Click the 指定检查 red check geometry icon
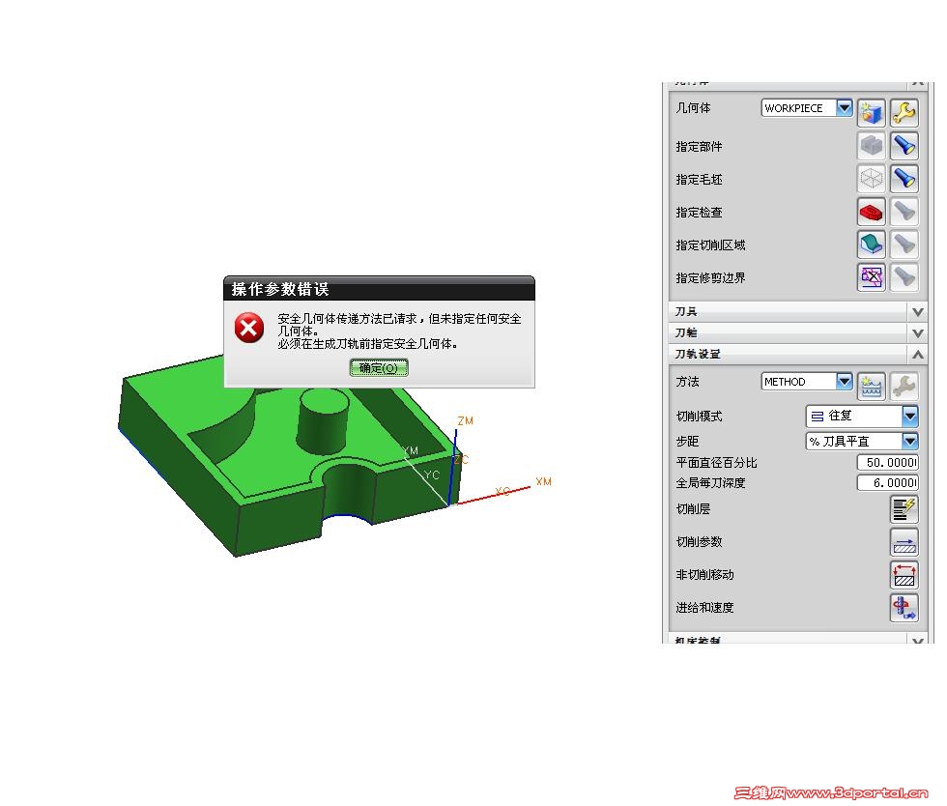This screenshot has width=947, height=806. point(871,212)
